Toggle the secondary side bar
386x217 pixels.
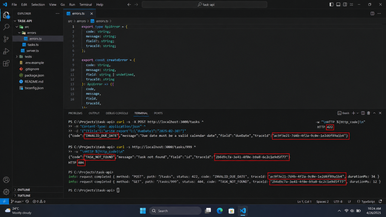[x=345, y=5]
